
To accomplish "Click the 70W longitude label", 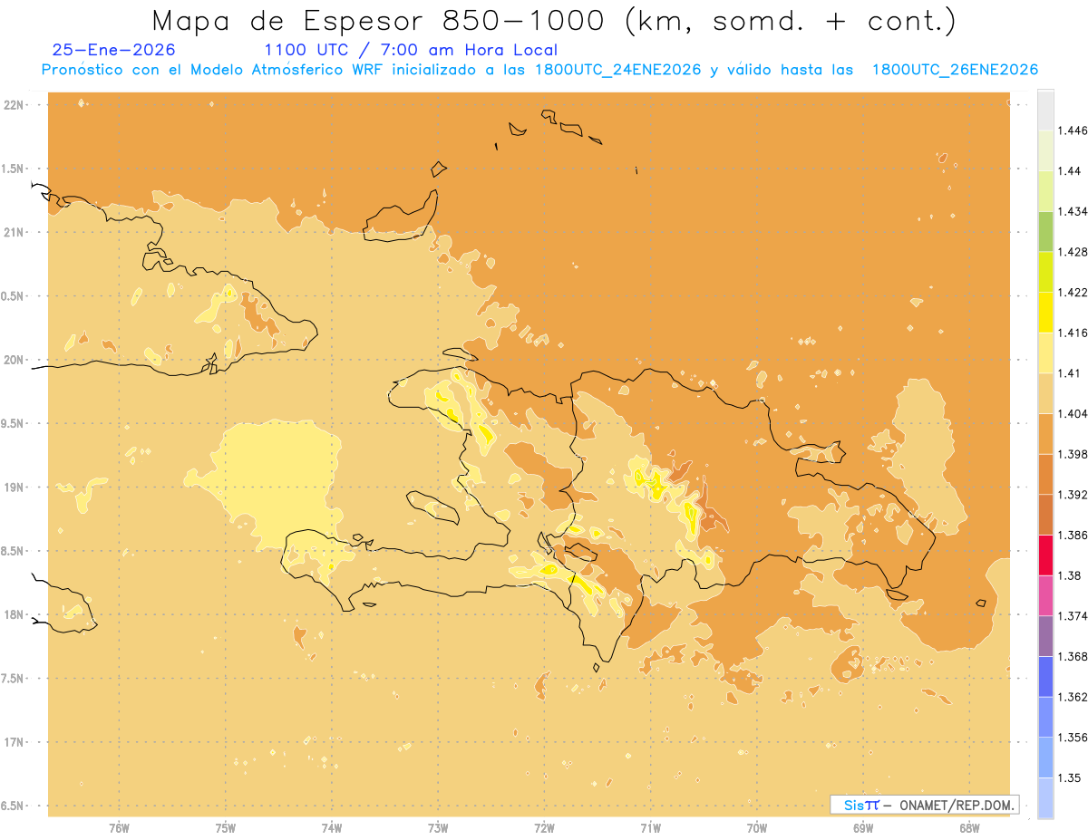I will [757, 827].
